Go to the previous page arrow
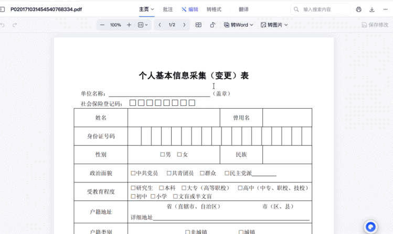The width and height of the screenshot is (393, 234). pyautogui.click(x=160, y=25)
